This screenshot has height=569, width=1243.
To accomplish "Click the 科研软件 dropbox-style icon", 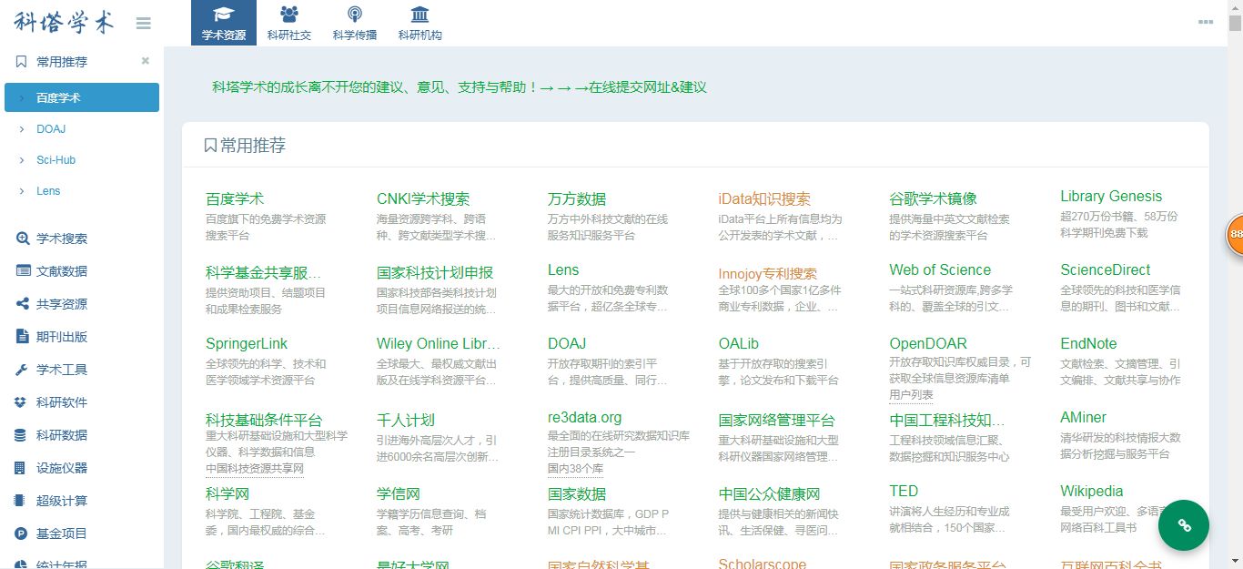I will [21, 402].
